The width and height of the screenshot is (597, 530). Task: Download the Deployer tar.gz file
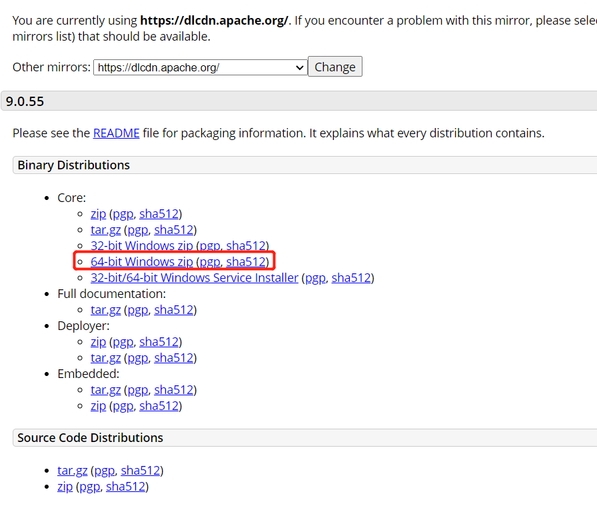pos(105,357)
